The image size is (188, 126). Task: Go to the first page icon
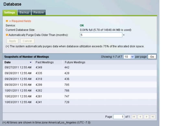pos(134,117)
